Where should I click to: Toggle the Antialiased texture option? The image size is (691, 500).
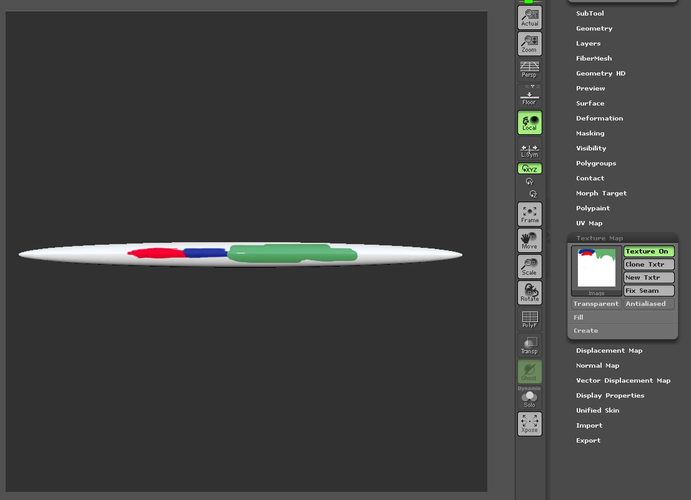pos(649,304)
